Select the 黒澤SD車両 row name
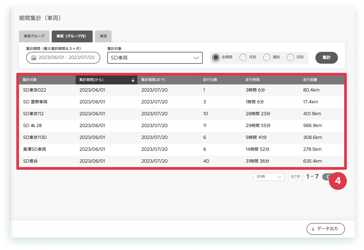Image resolution: width=364 pixels, height=250 pixels. [35, 149]
